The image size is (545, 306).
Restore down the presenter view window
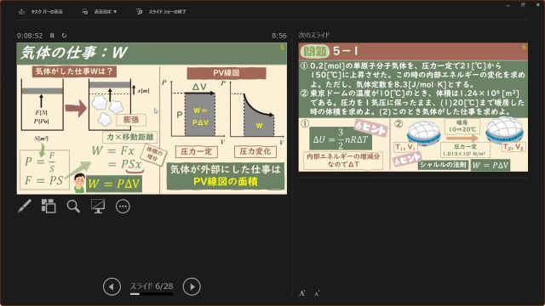click(x=523, y=4)
